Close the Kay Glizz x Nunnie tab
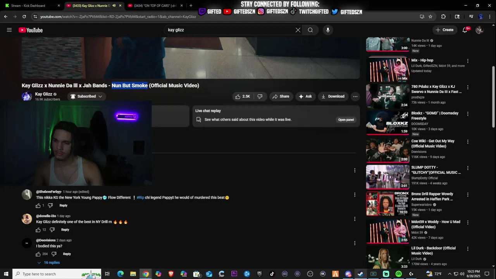 [x=120, y=5]
